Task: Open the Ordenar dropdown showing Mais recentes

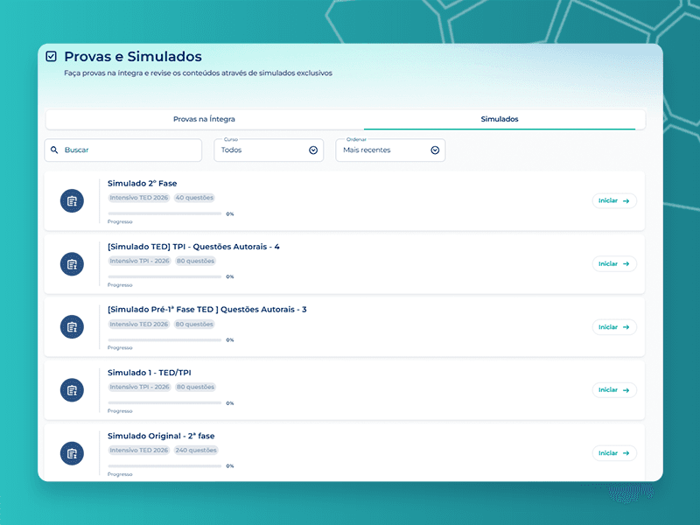Action: (390, 150)
